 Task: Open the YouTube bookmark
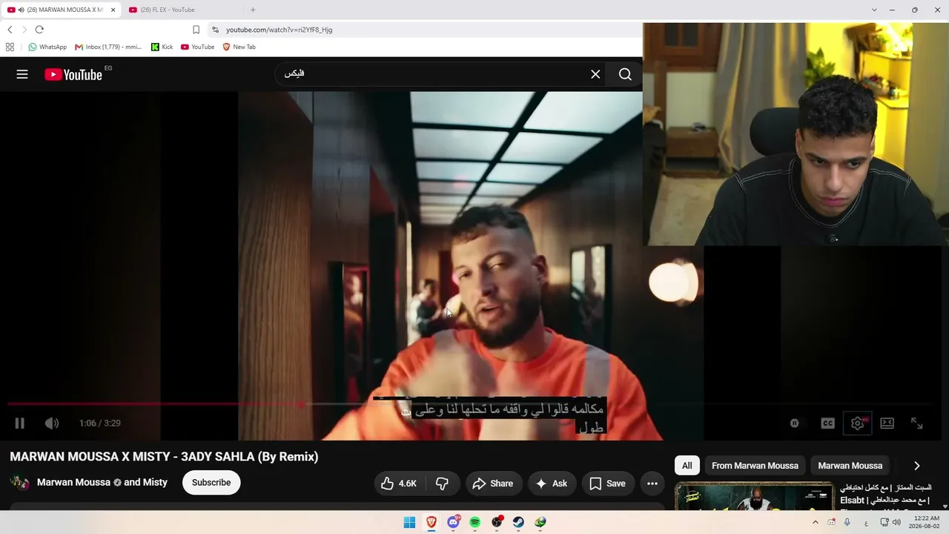[x=198, y=47]
